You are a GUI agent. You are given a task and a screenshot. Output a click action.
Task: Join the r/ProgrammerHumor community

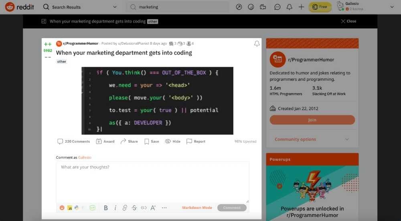point(312,120)
